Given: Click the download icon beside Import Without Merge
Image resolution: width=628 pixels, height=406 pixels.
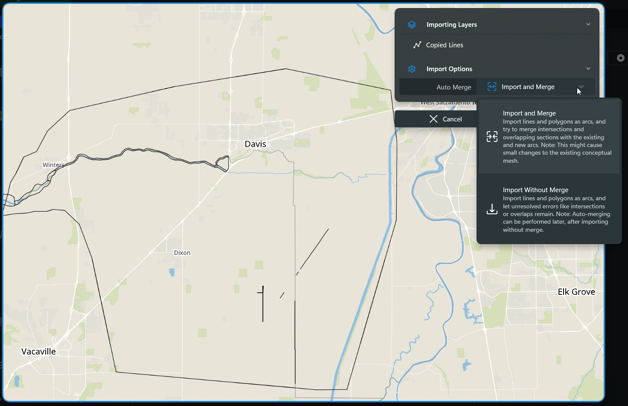Looking at the screenshot, I should [x=492, y=209].
